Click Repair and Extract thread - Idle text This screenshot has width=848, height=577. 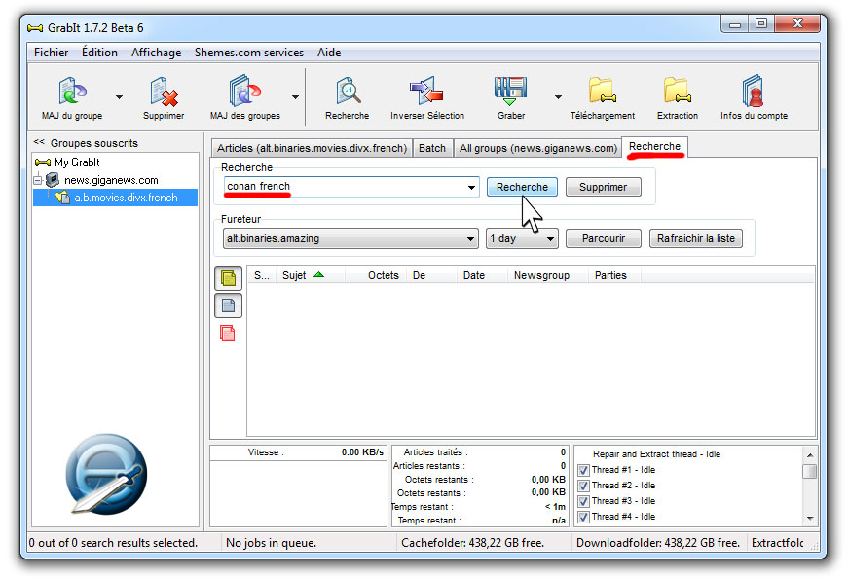(x=656, y=454)
